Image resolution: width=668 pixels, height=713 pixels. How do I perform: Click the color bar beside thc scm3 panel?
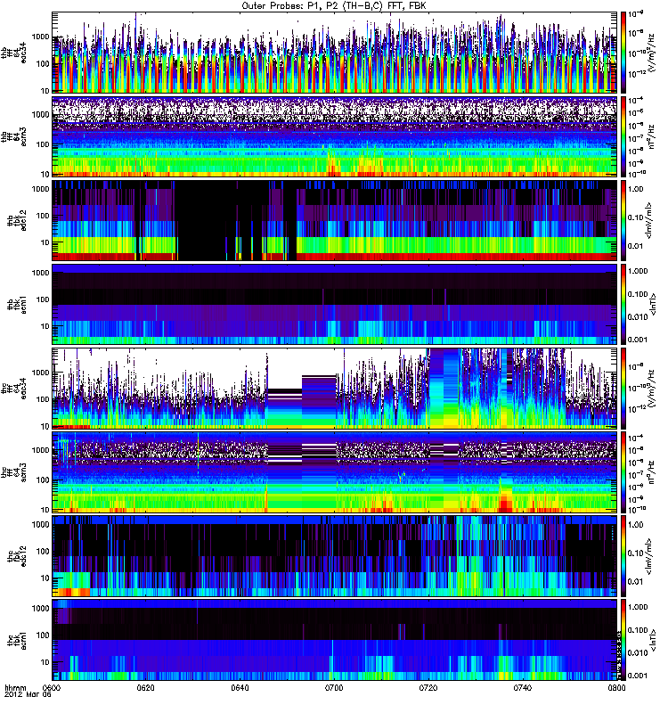pyautogui.click(x=623, y=472)
